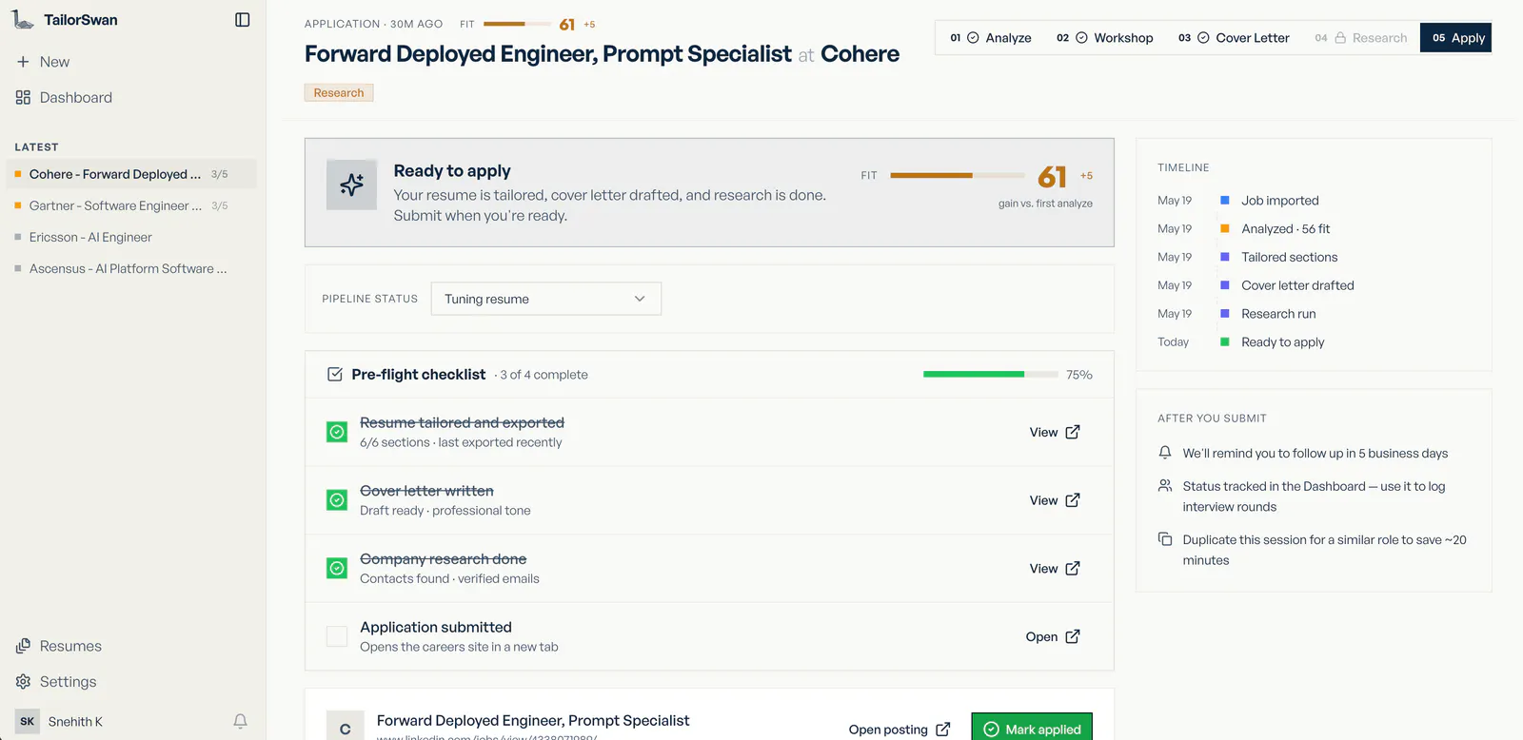Start a New application
This screenshot has height=740, width=1523.
43,62
